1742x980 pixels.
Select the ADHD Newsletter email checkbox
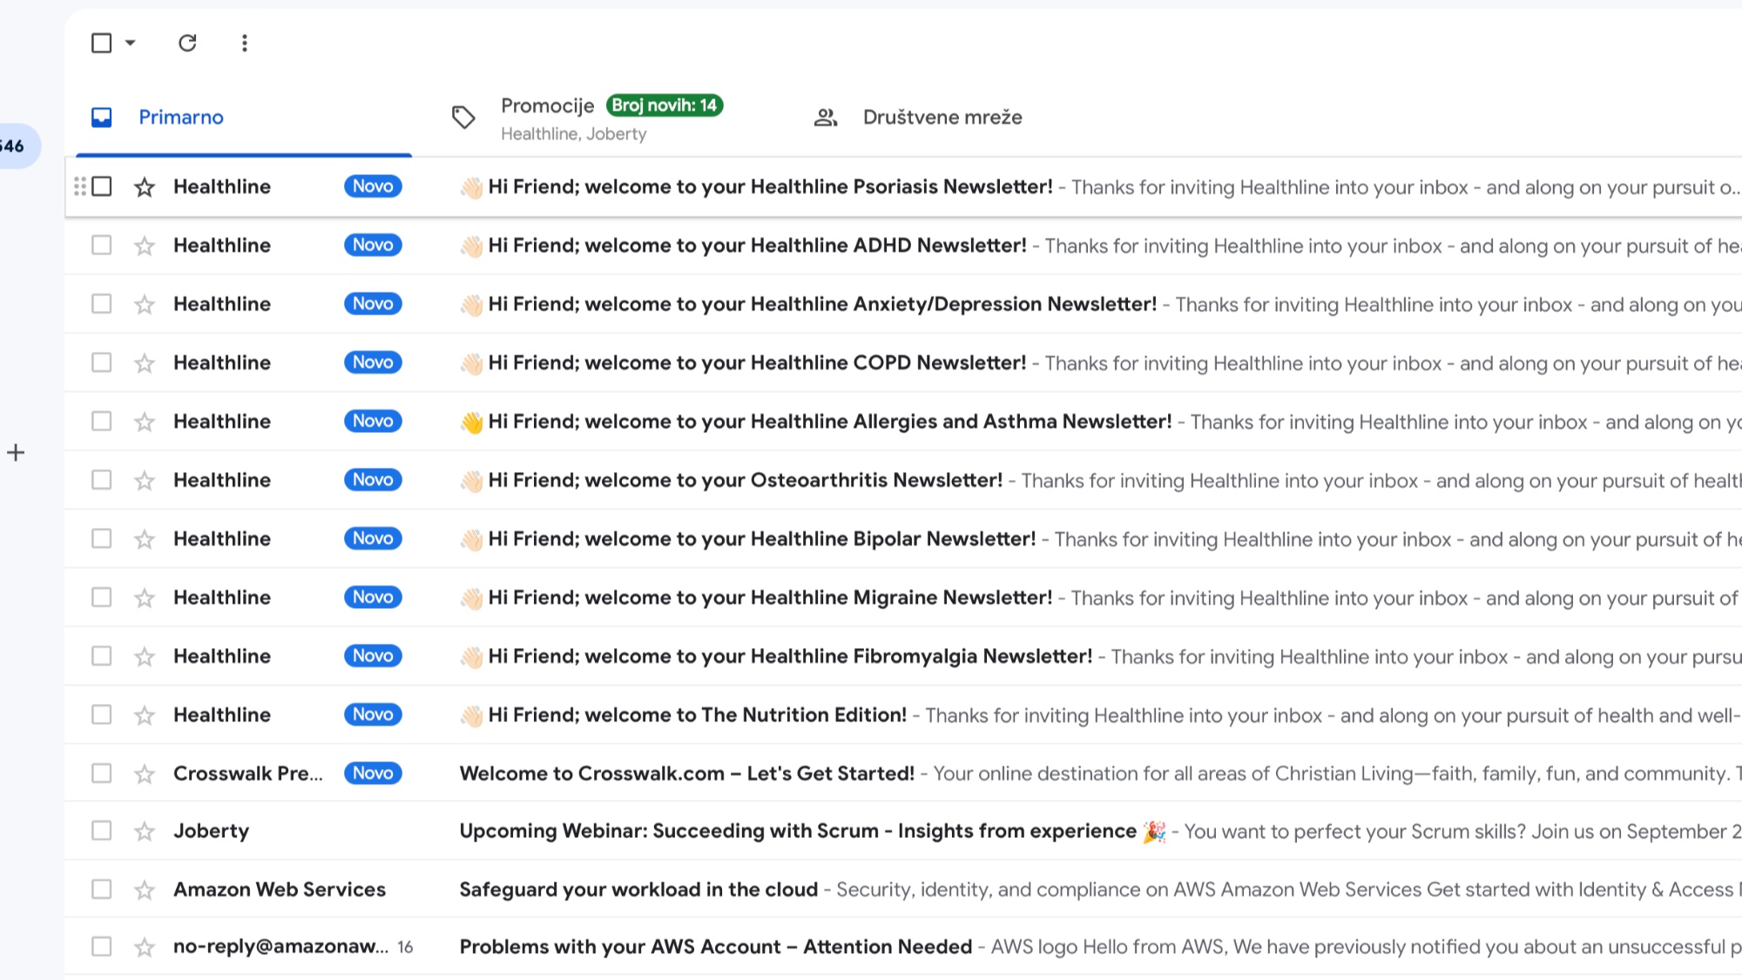point(102,245)
